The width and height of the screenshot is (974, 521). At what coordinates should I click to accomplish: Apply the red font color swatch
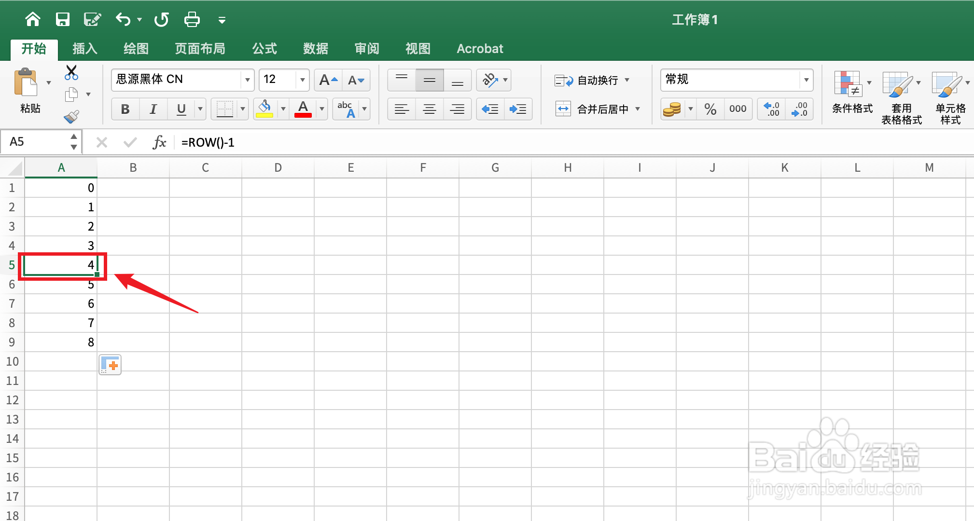coord(303,110)
